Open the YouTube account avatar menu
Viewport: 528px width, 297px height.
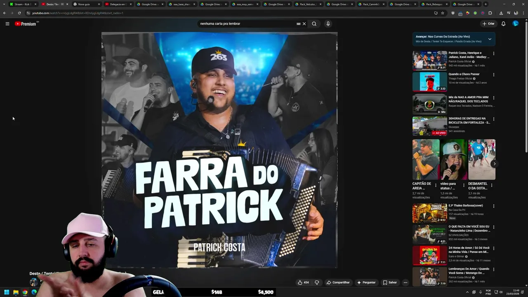click(516, 24)
